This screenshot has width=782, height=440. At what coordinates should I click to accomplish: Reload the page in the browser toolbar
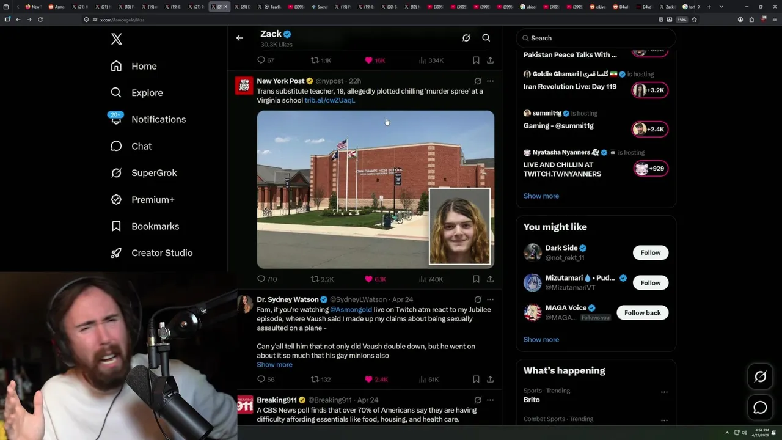tap(40, 20)
